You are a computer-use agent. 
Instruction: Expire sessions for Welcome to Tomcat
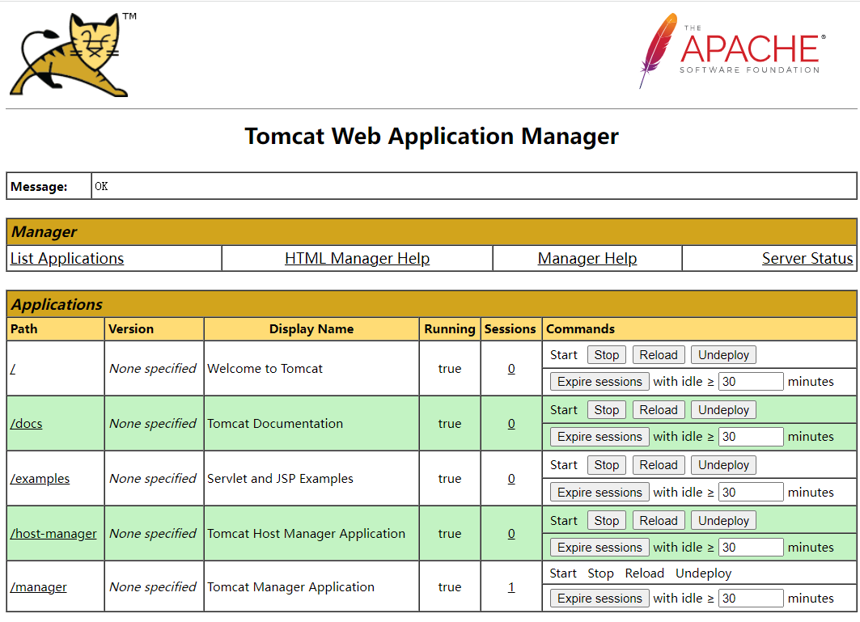tap(599, 382)
